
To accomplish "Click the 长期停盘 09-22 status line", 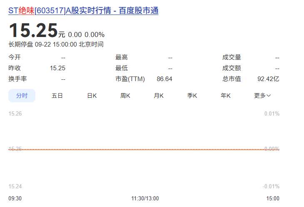I will point(56,44).
